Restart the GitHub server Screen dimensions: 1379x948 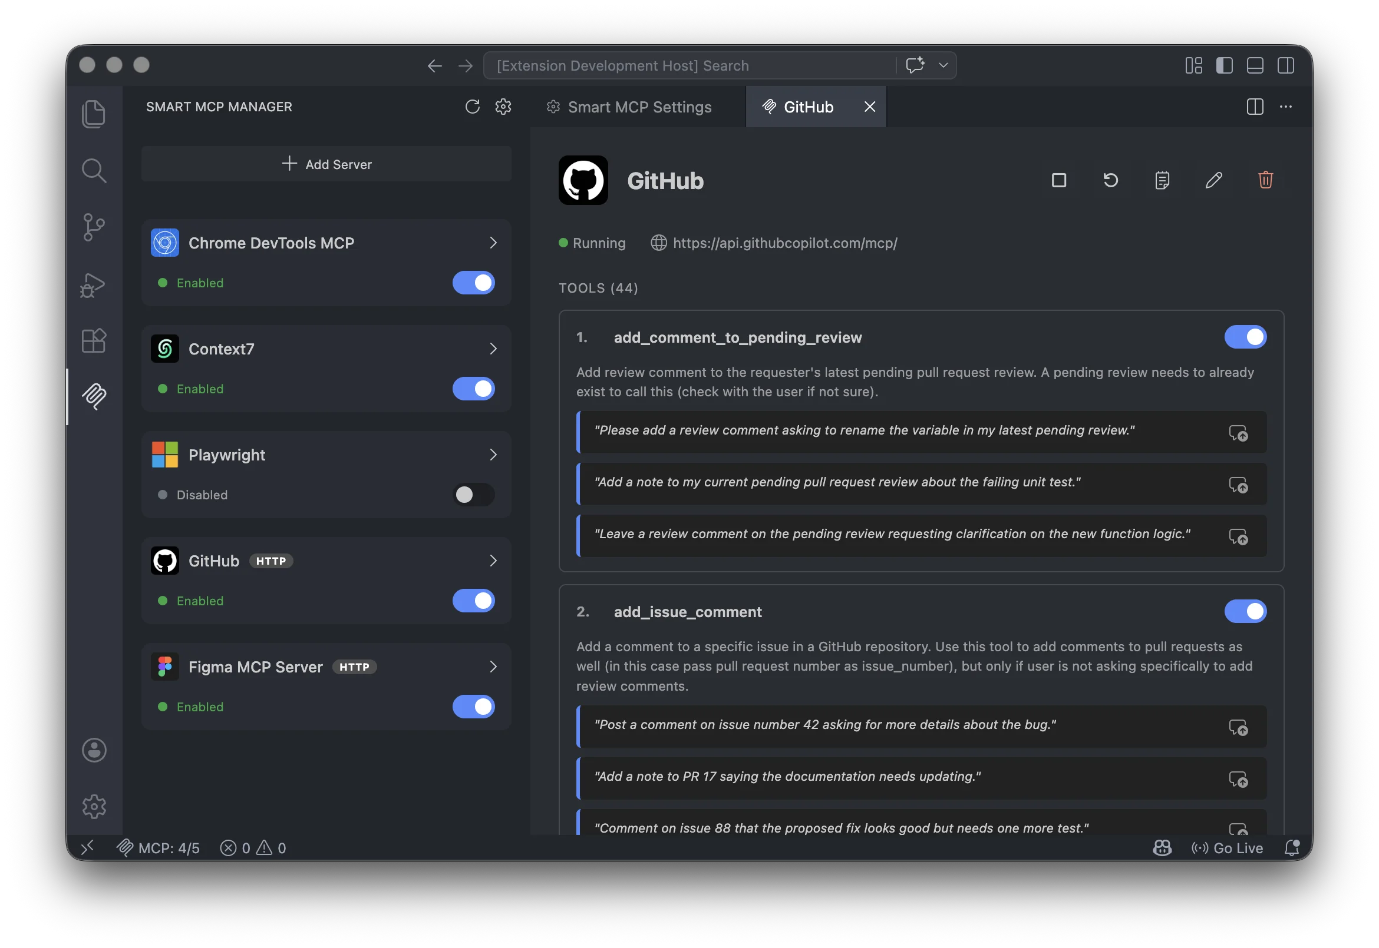click(x=1110, y=180)
